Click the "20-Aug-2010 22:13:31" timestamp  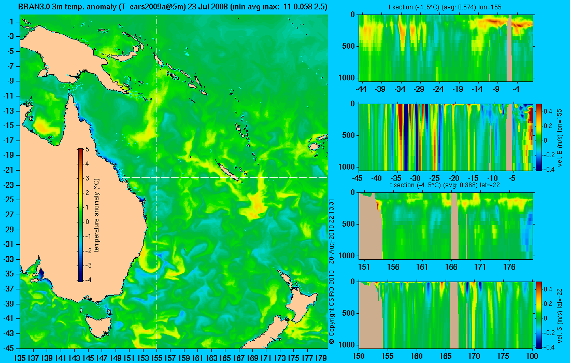[x=331, y=231]
